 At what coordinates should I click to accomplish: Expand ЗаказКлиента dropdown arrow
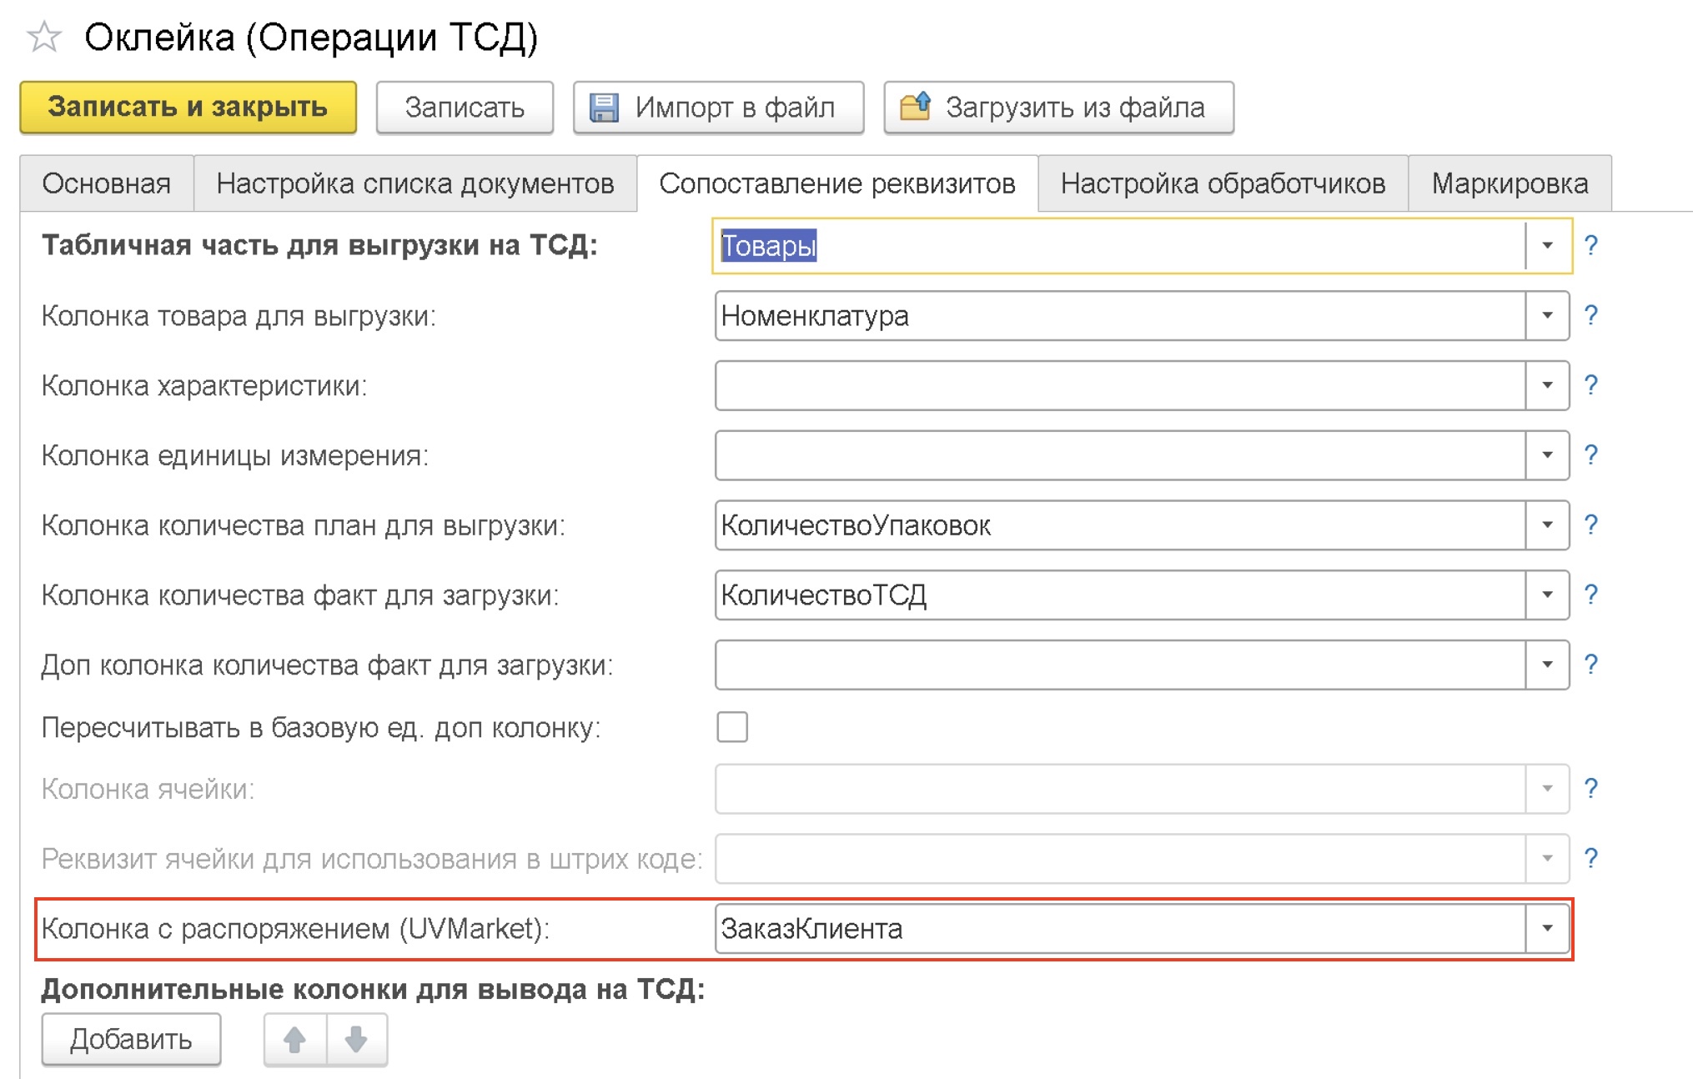click(x=1548, y=928)
